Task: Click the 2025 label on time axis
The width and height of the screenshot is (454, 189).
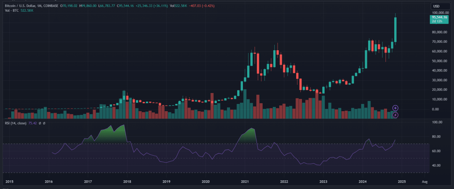Action: click(x=402, y=182)
